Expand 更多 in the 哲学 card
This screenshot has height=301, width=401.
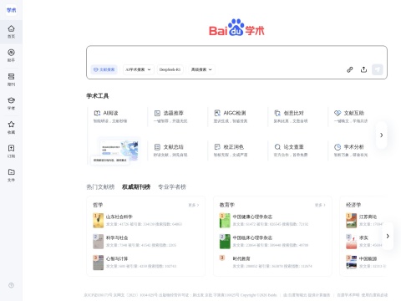pos(194,205)
